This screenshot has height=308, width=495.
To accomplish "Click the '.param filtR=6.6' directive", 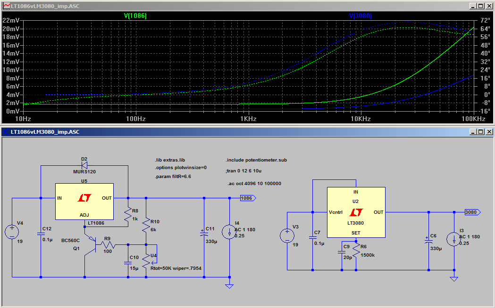I will (x=173, y=176).
